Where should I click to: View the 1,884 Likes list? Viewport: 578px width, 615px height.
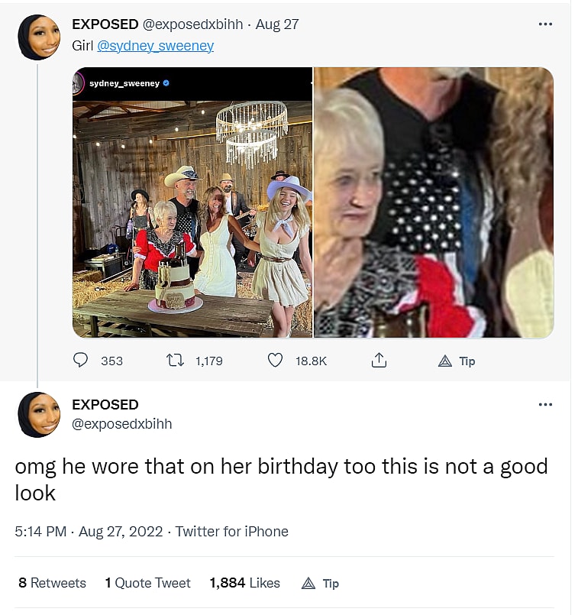244,583
